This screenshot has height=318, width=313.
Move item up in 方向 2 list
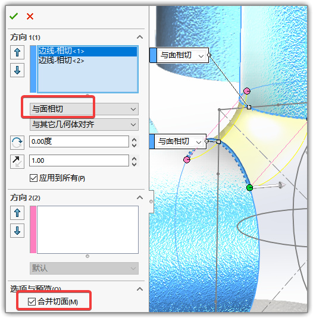17,213
